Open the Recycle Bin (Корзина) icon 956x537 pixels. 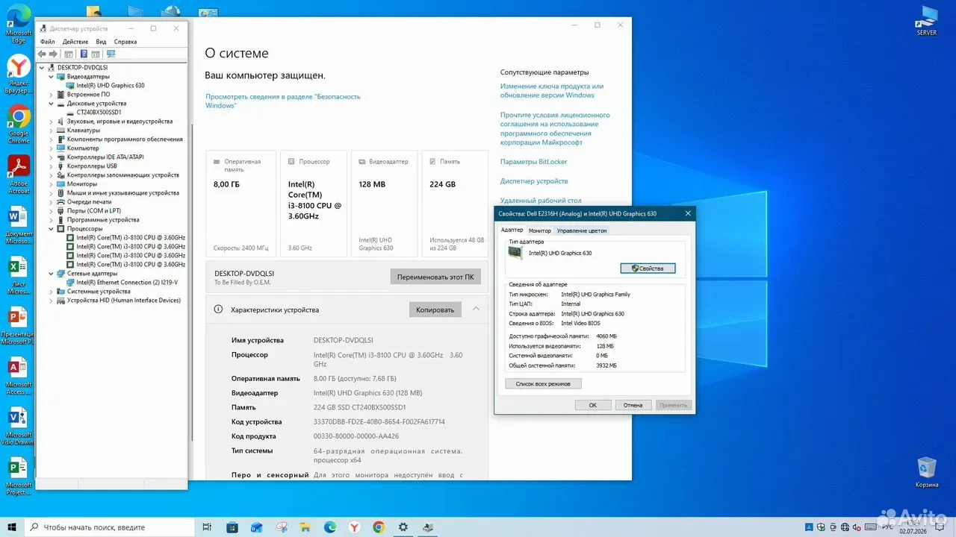tap(927, 473)
